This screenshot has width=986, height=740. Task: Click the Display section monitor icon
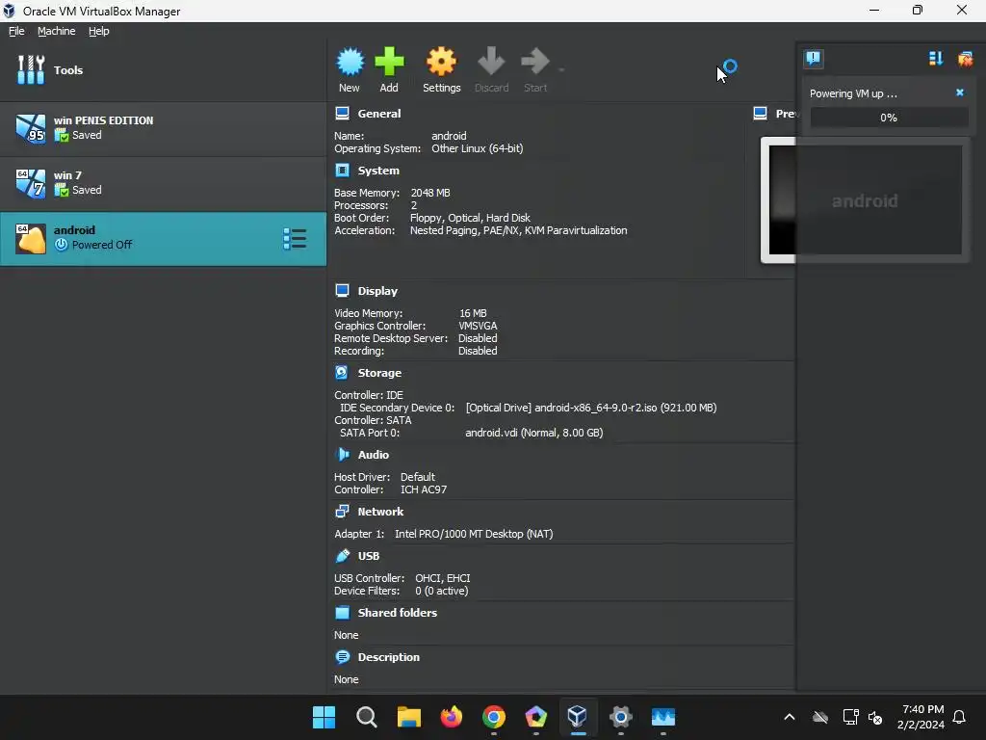click(x=342, y=291)
